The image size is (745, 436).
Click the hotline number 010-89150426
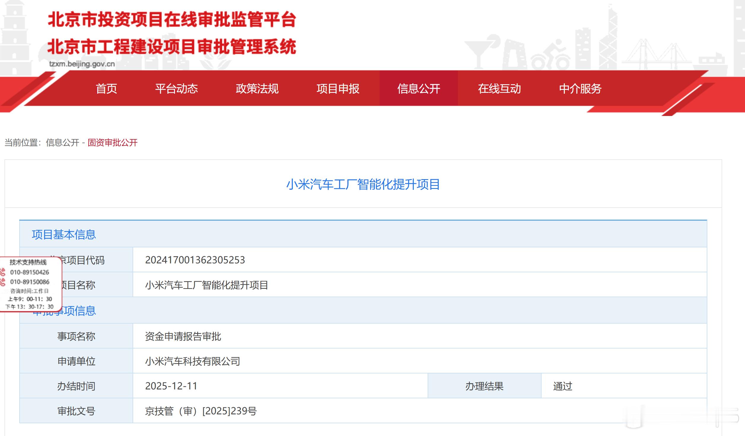(x=29, y=272)
